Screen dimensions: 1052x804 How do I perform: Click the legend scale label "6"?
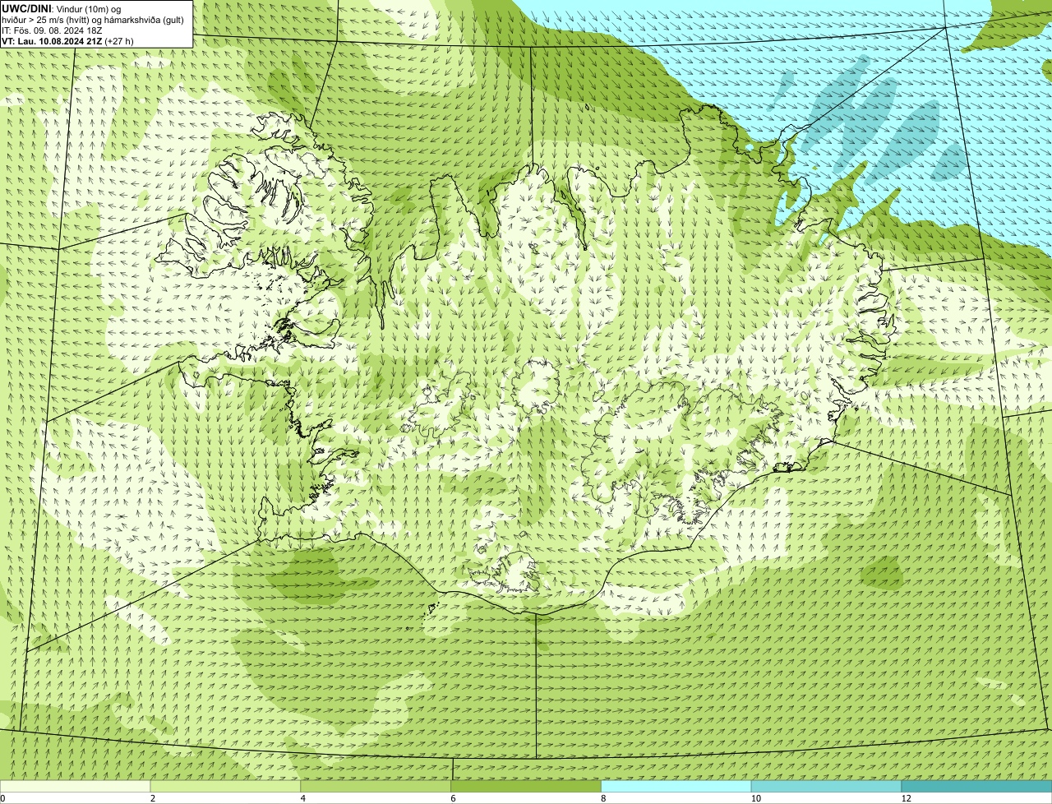(x=454, y=798)
